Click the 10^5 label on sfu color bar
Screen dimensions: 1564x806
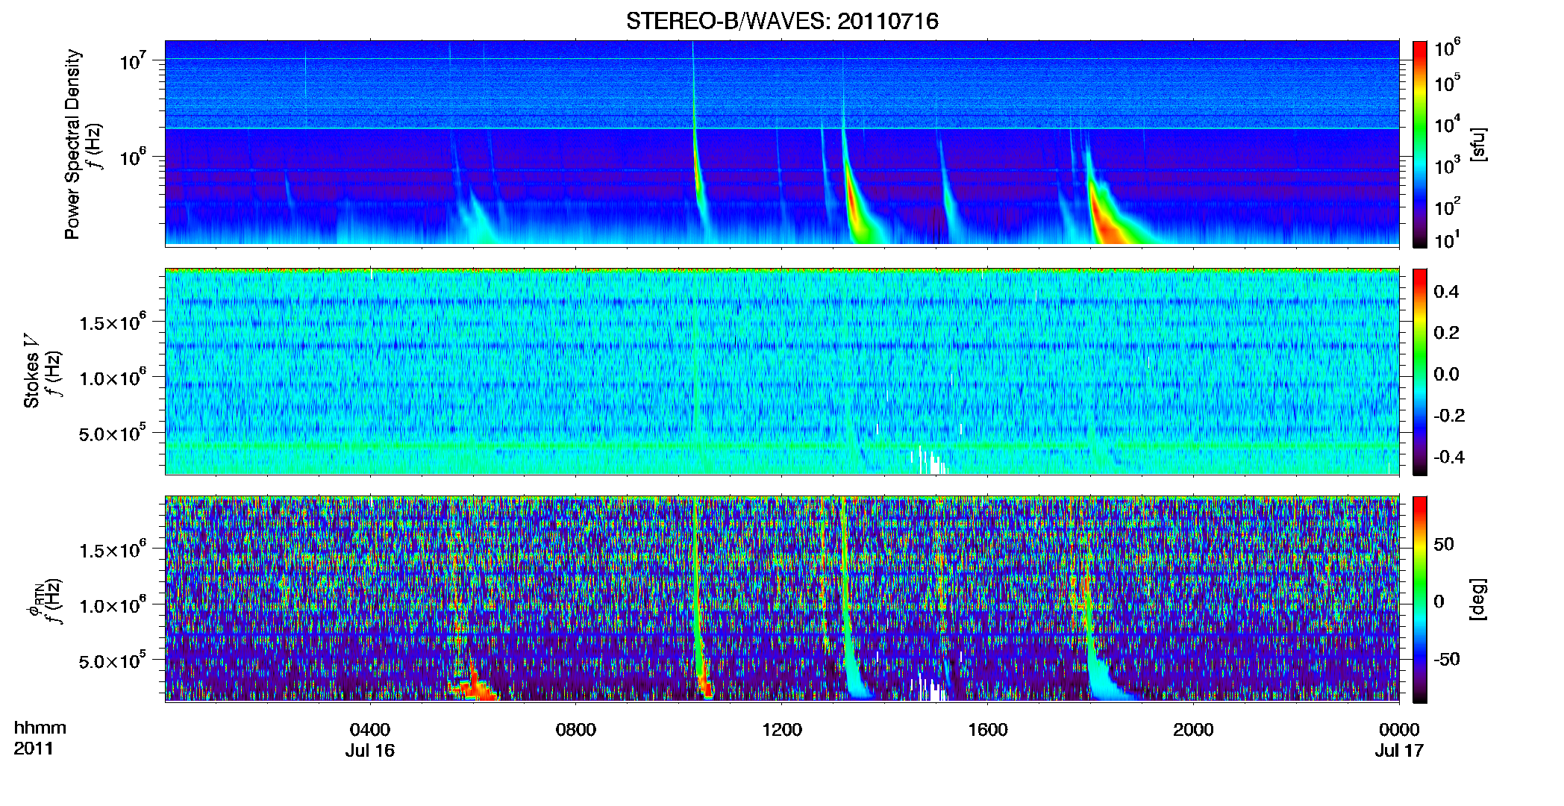[1448, 83]
